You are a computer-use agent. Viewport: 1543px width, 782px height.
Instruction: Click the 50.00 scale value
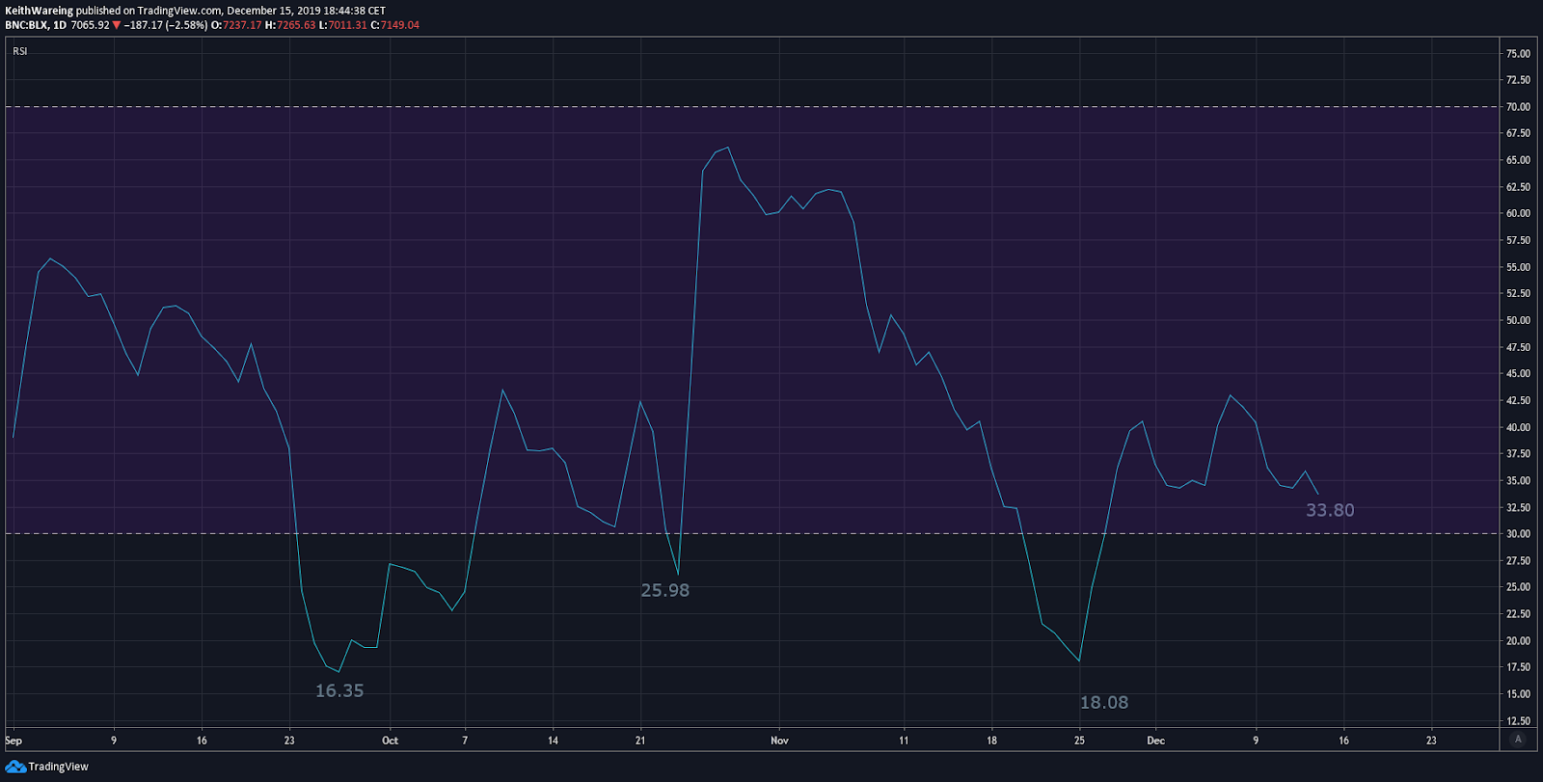coord(1518,320)
